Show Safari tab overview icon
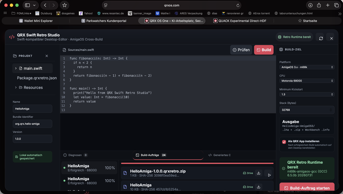The width and height of the screenshot is (343, 194). (336, 5)
